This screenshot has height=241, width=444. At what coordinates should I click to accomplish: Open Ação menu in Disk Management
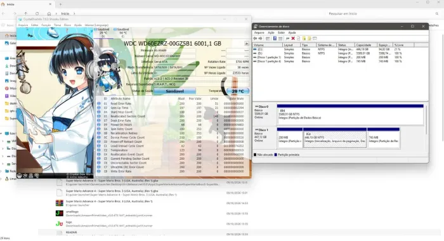point(271,32)
